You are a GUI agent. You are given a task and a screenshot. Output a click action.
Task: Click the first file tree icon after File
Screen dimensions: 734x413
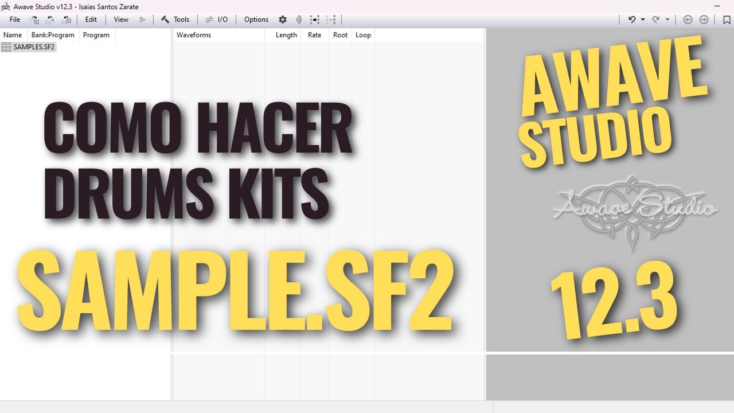tap(34, 20)
